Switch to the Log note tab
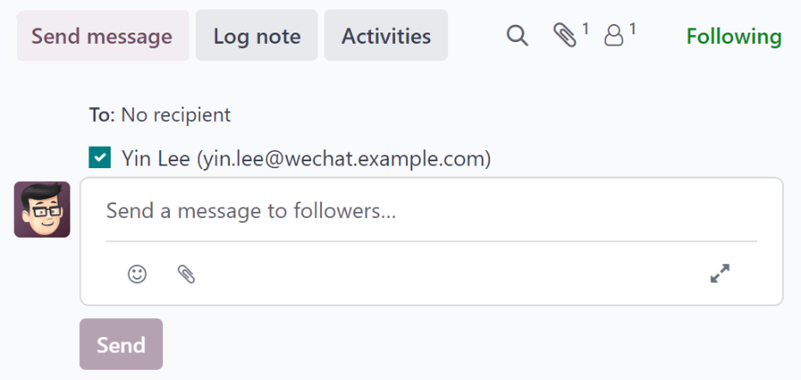The height and width of the screenshot is (380, 801). (x=257, y=36)
